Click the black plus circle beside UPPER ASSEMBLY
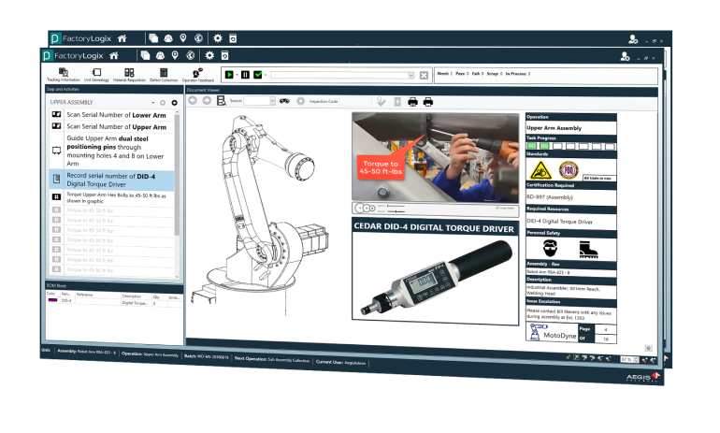The image size is (720, 433). tap(175, 103)
